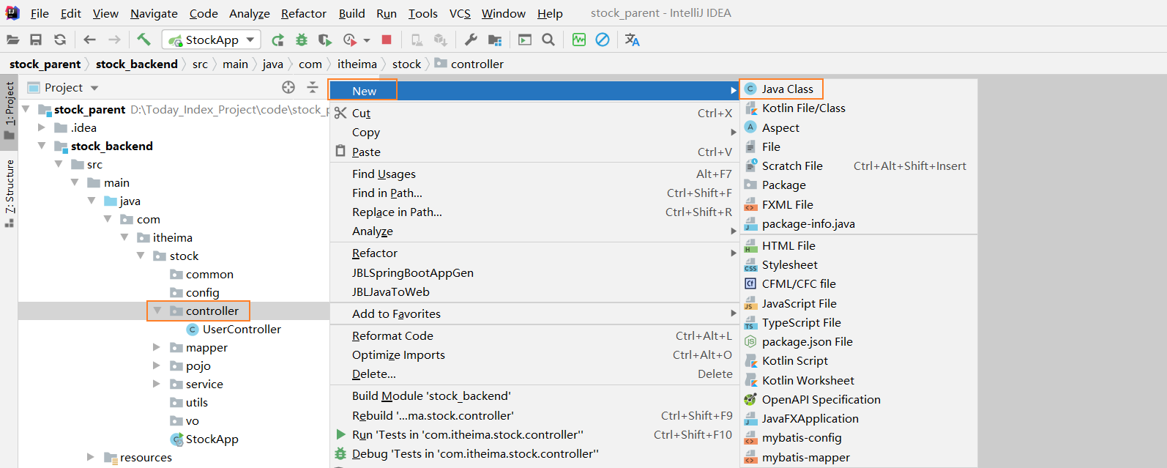The width and height of the screenshot is (1167, 468).
Task: Expand the pojo package node
Action: pos(157,365)
